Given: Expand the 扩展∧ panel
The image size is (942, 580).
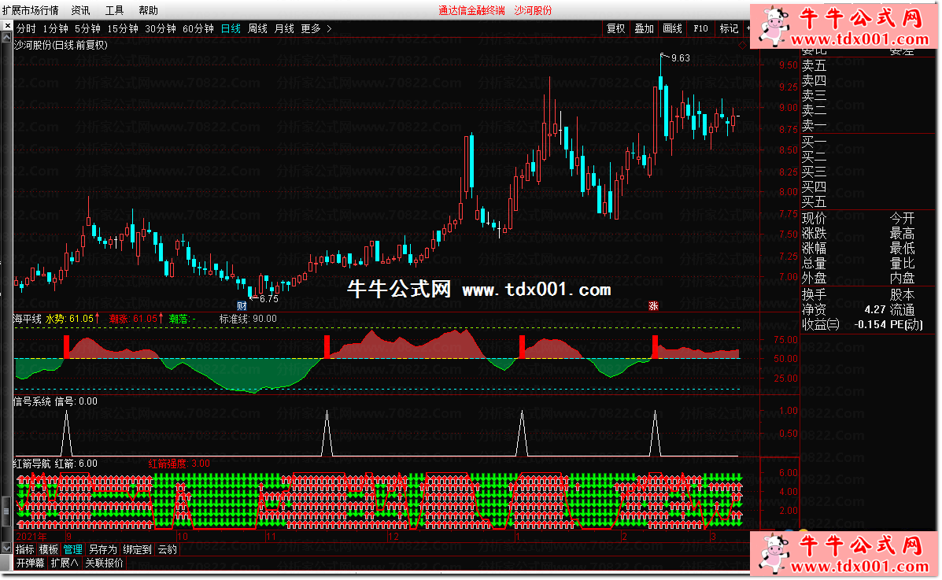Looking at the screenshot, I should click(64, 563).
